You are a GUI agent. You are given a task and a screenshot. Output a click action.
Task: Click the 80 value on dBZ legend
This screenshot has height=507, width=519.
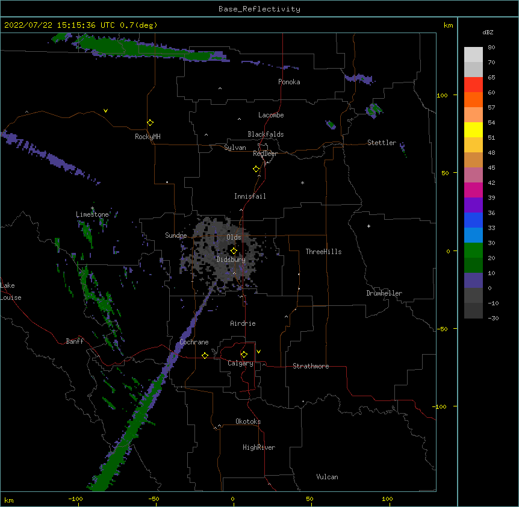(x=491, y=48)
